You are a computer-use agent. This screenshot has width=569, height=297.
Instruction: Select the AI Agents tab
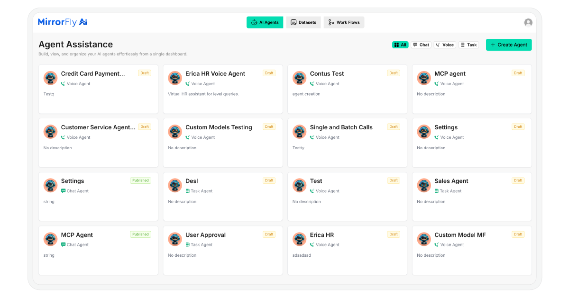pos(265,22)
